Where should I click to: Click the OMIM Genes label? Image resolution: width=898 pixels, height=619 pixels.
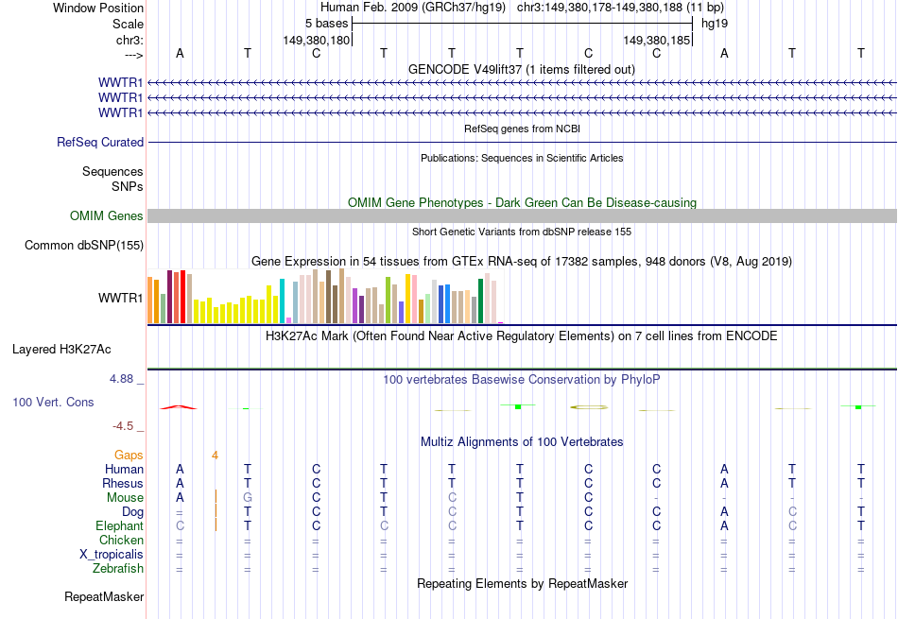pyautogui.click(x=107, y=215)
